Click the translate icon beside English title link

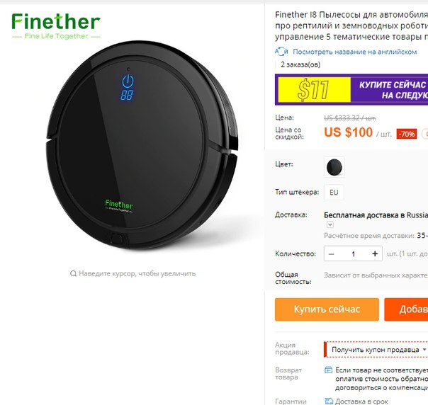(281, 51)
